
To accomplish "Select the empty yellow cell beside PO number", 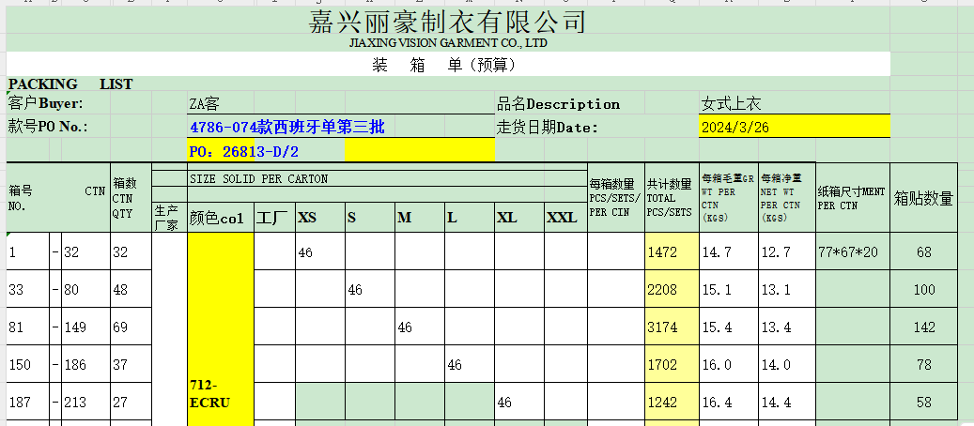I will click(x=419, y=150).
